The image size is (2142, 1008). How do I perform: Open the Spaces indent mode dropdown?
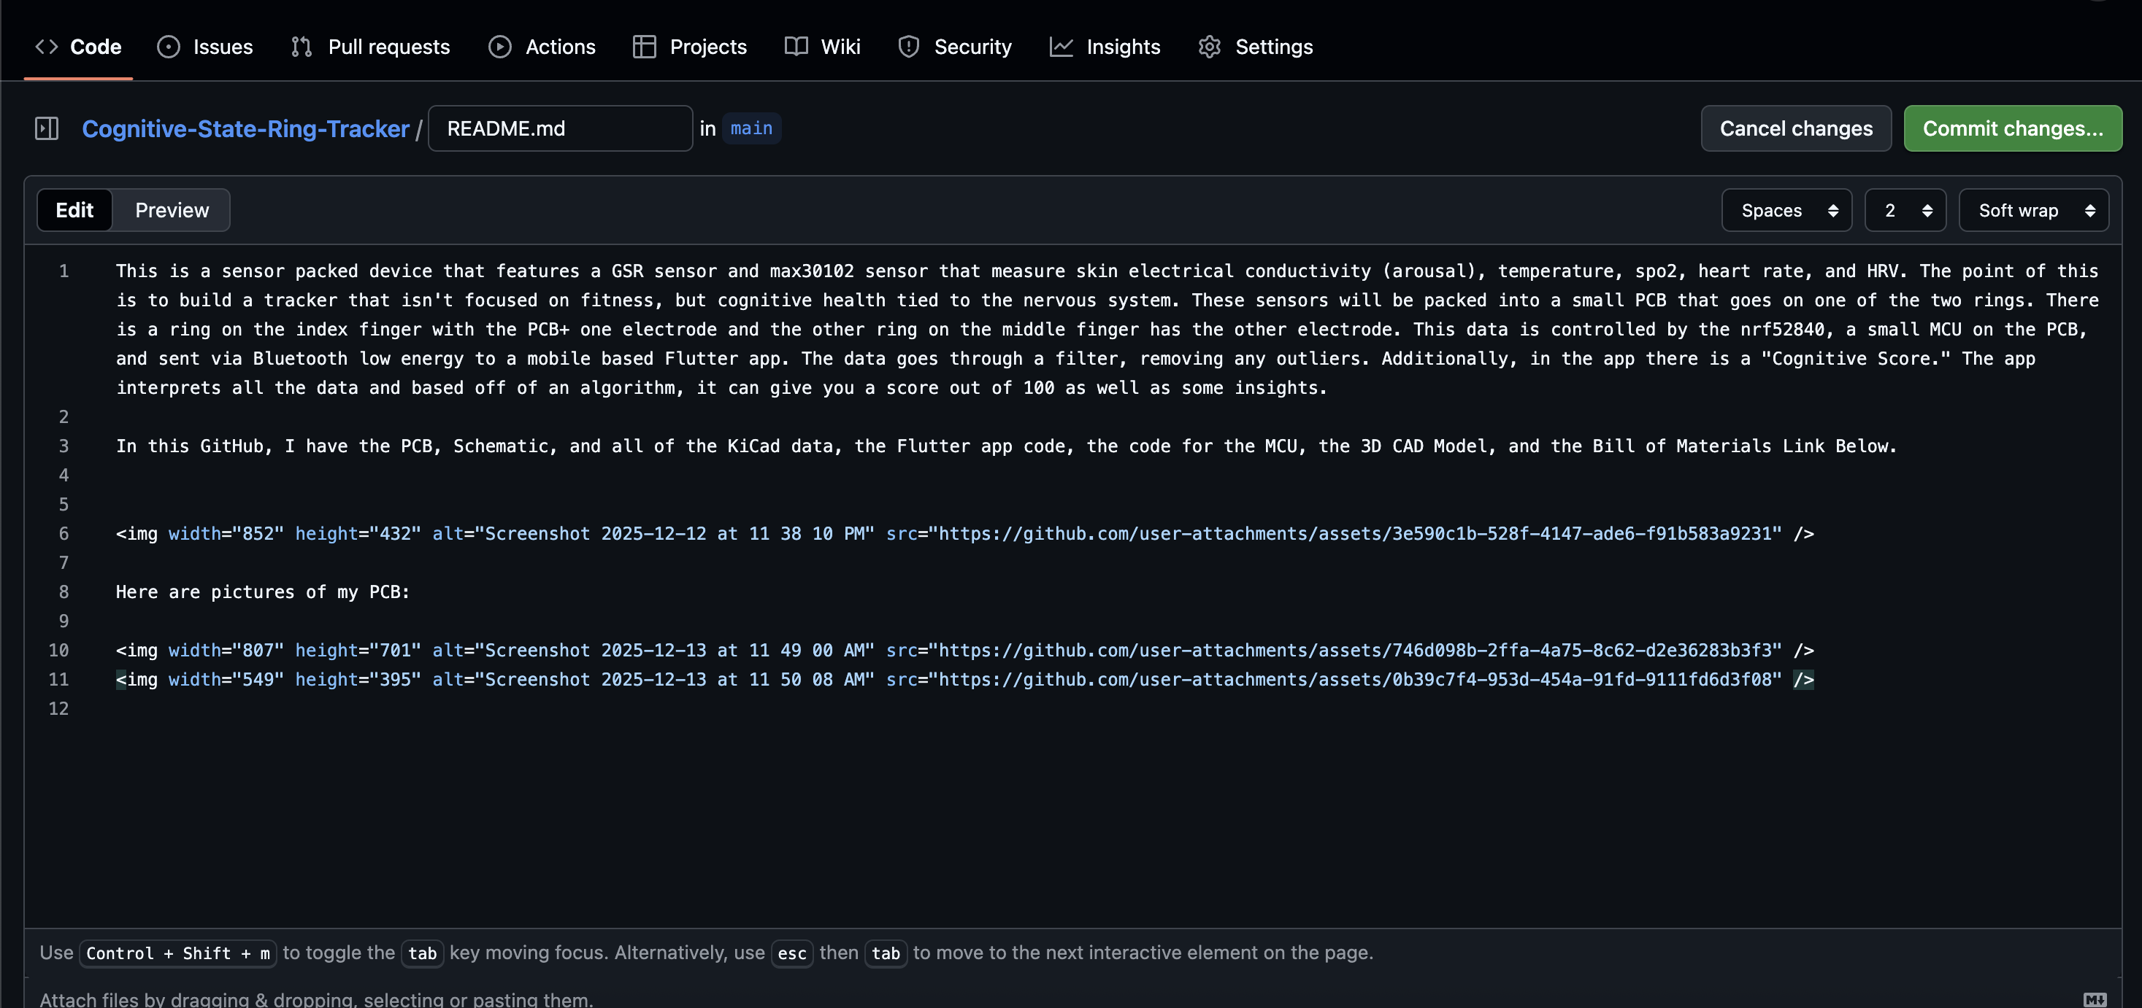coord(1786,209)
